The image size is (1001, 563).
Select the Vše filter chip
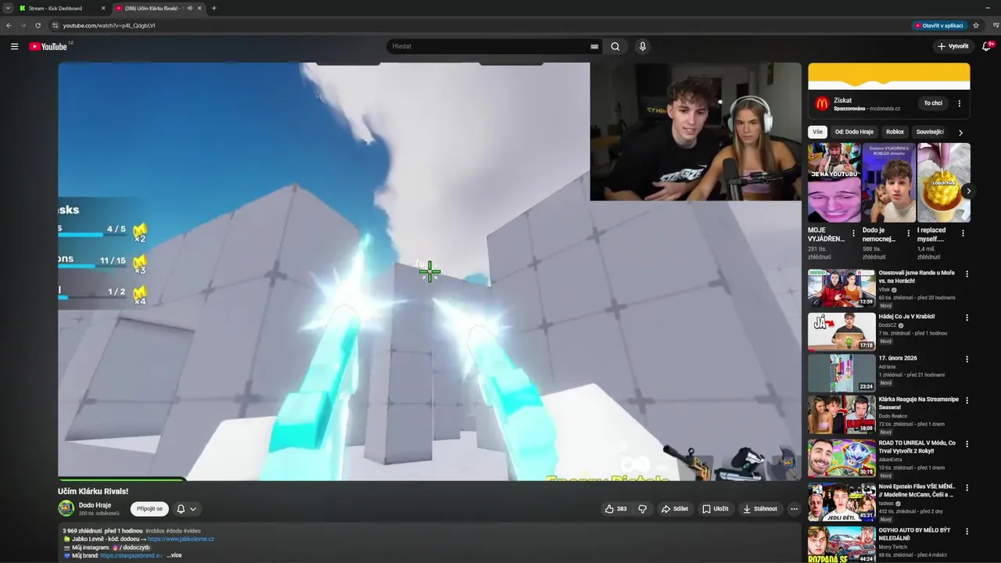(x=817, y=131)
